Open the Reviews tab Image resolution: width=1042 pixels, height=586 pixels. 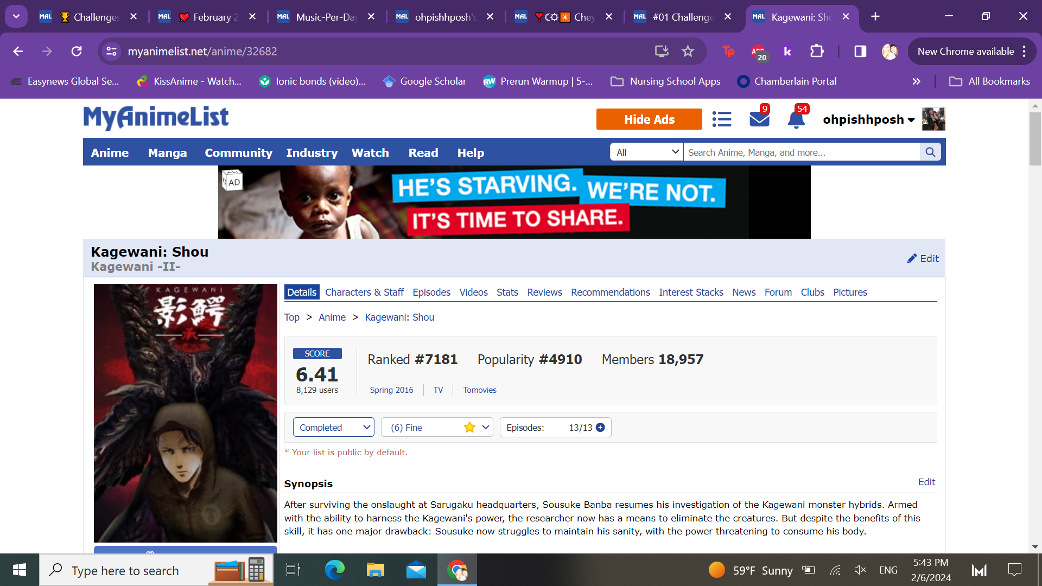coord(544,292)
